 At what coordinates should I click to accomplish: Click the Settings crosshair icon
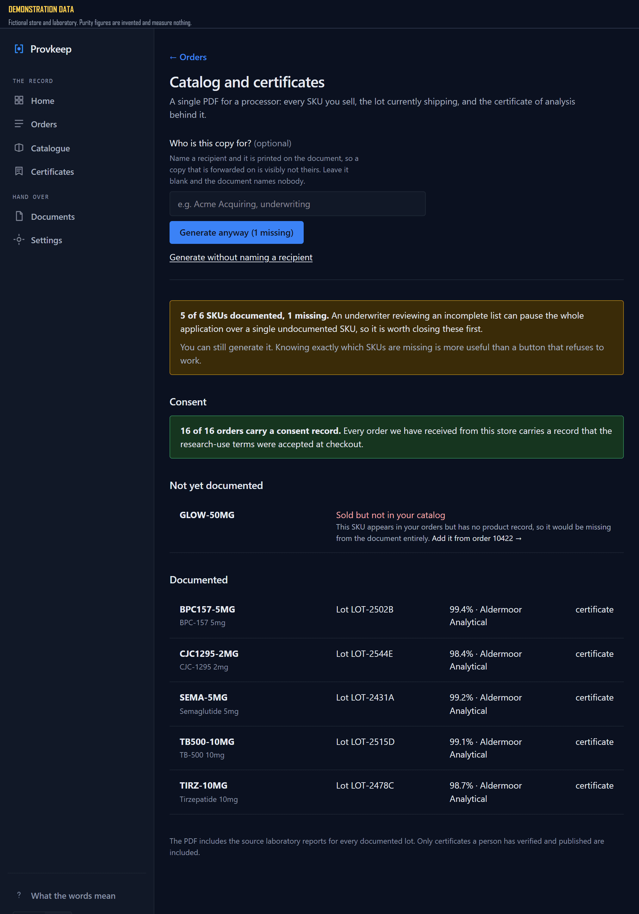click(19, 240)
